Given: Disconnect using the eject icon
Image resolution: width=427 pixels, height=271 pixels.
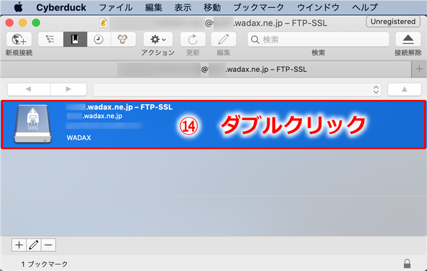Looking at the screenshot, I should [408, 40].
